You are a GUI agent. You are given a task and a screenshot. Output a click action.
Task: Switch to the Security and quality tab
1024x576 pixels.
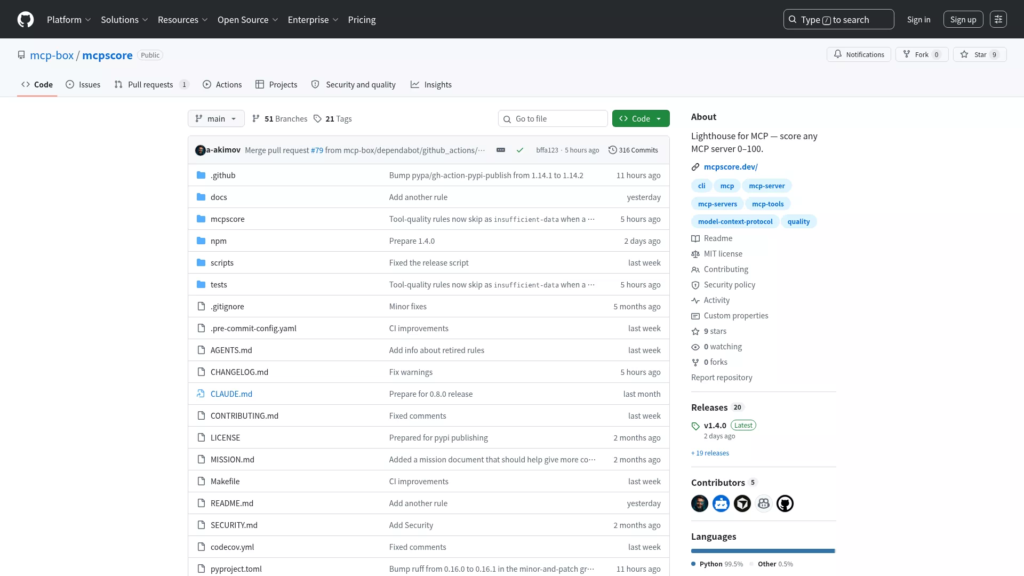click(353, 85)
